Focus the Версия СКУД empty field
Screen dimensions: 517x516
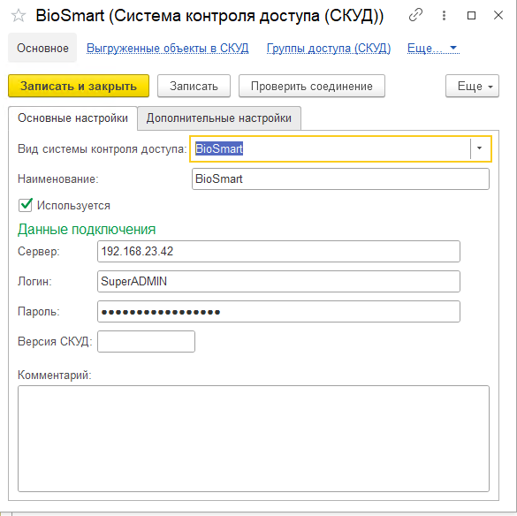click(x=146, y=342)
